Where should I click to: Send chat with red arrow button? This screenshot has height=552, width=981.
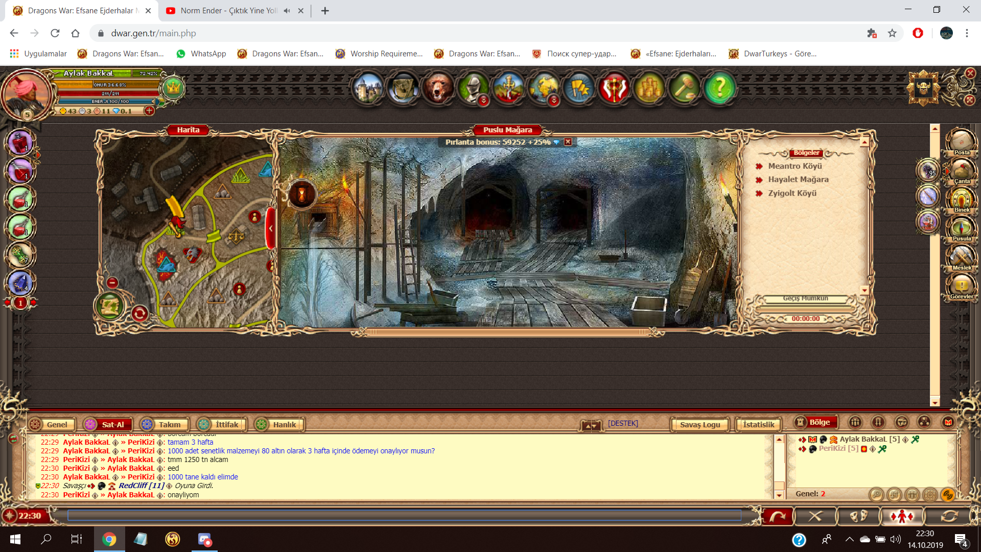777,516
